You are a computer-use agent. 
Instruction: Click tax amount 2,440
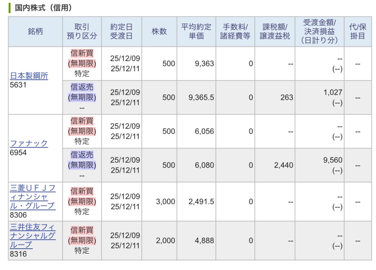284,165
